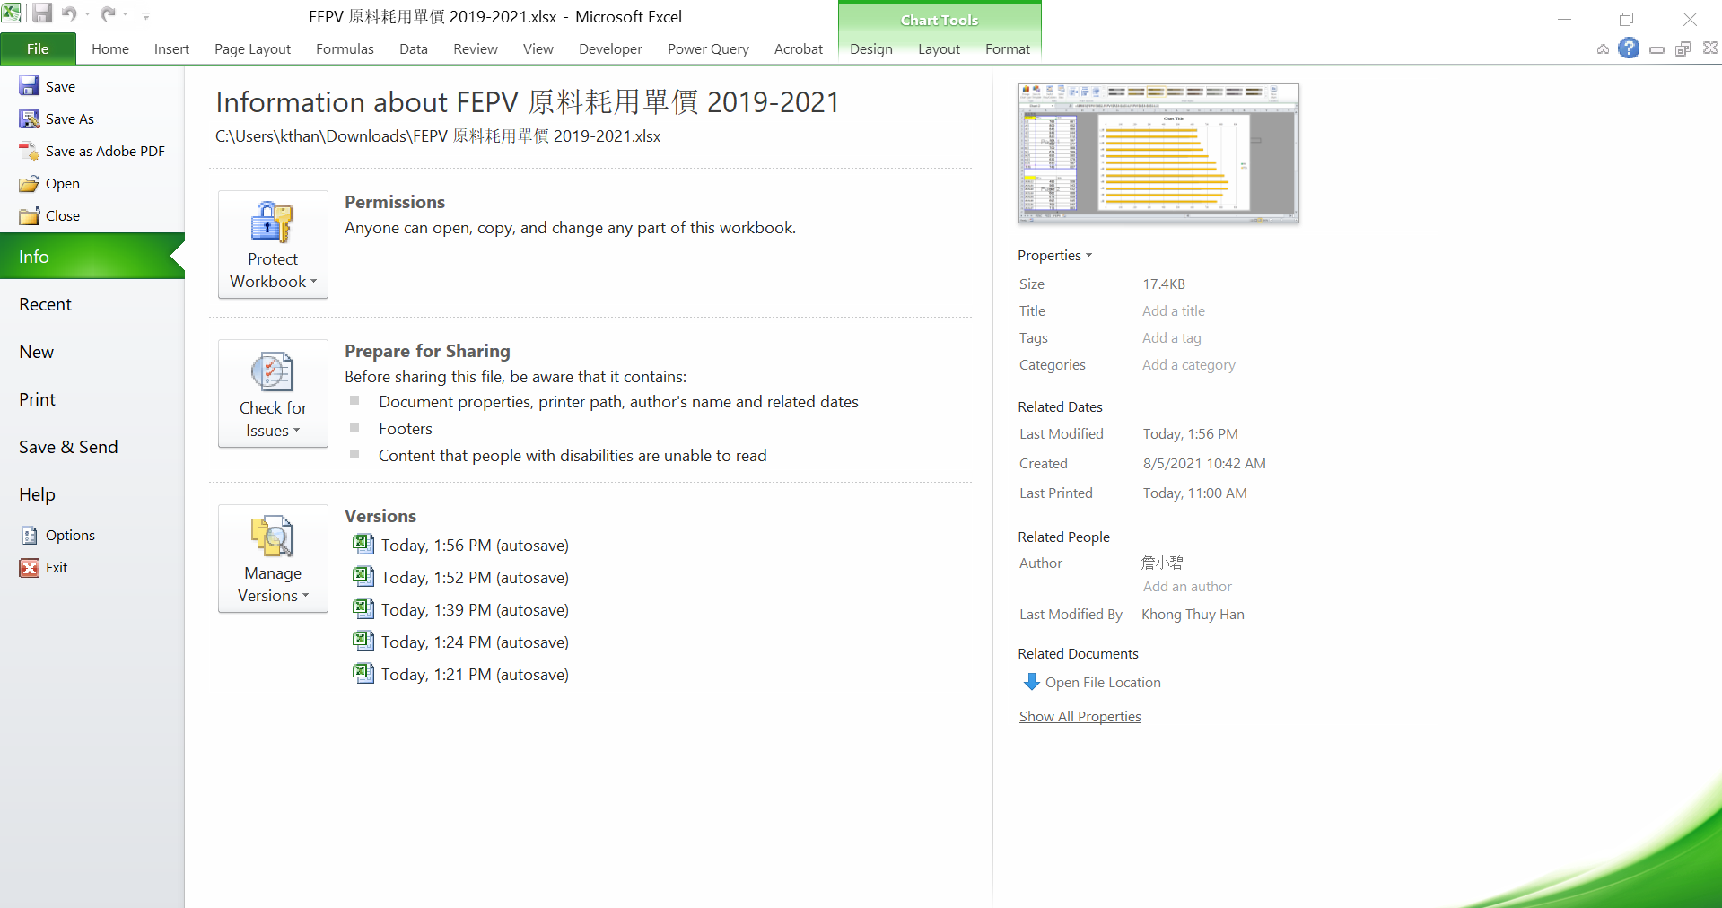Open Chart Tools Format tab
1722x908 pixels.
[x=1007, y=48]
